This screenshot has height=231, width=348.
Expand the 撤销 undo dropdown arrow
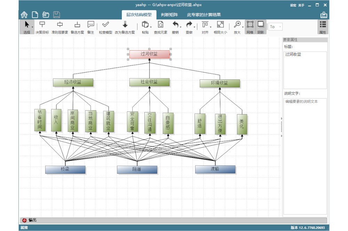(181, 27)
